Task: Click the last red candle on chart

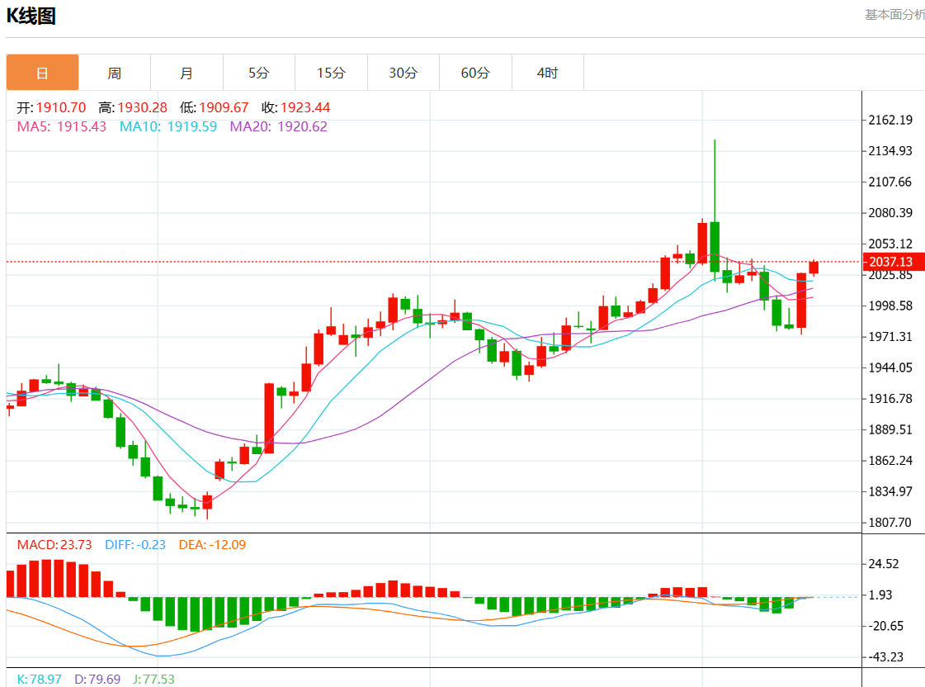Action: click(814, 268)
